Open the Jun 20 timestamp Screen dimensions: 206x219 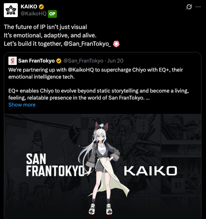[x=115, y=61]
